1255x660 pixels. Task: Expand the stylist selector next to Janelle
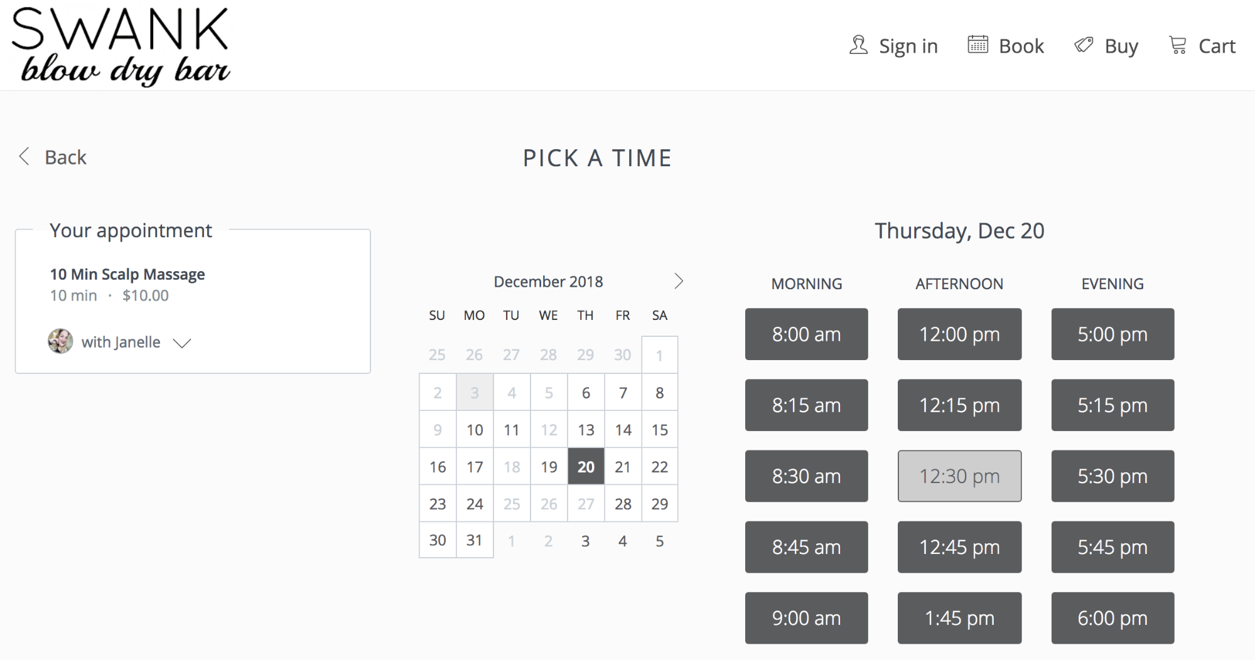point(182,343)
